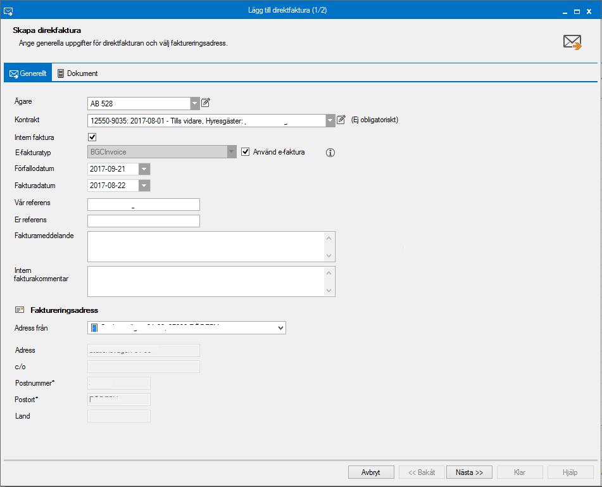
Task: Click the large envelope icon in the header
Action: click(x=572, y=42)
